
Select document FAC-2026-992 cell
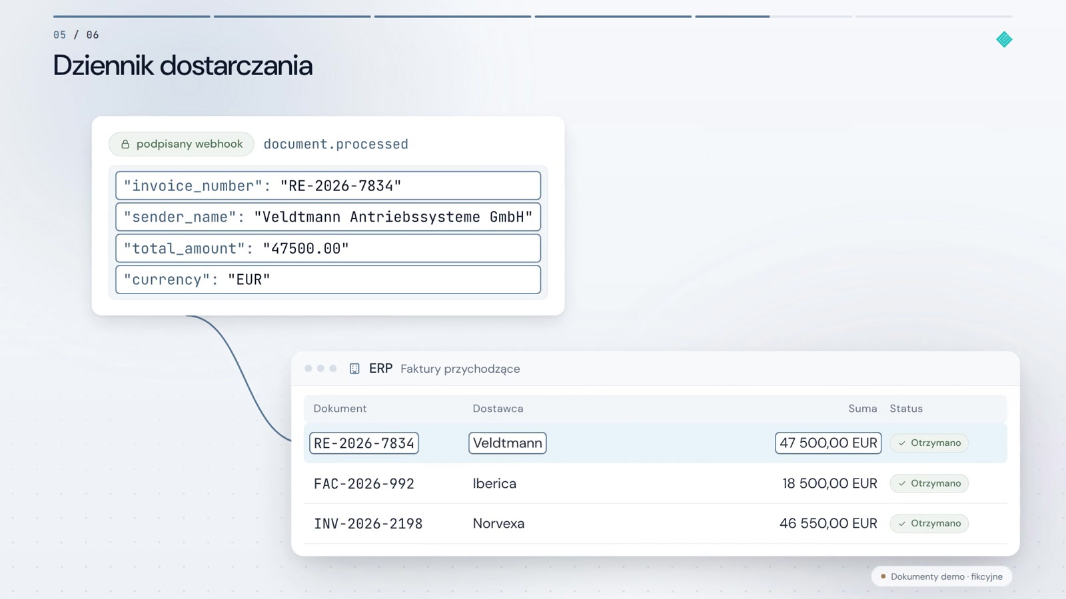point(364,484)
